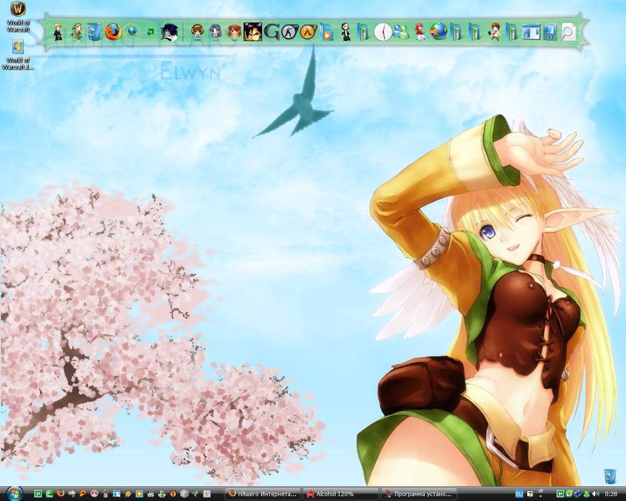Viewport: 626px width, 501px height.
Task: Switch to the Программа устано... taskbar window
Action: coord(419,494)
